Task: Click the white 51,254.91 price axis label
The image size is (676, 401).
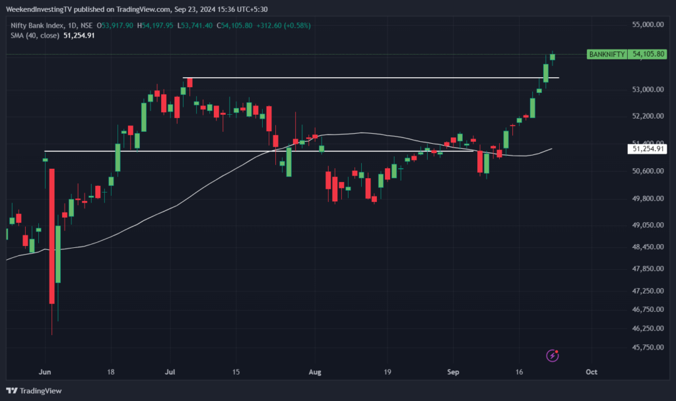Action: click(x=648, y=148)
